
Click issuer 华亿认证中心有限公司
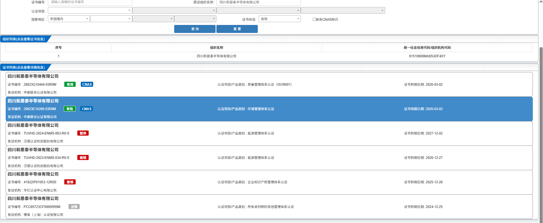click(40, 190)
